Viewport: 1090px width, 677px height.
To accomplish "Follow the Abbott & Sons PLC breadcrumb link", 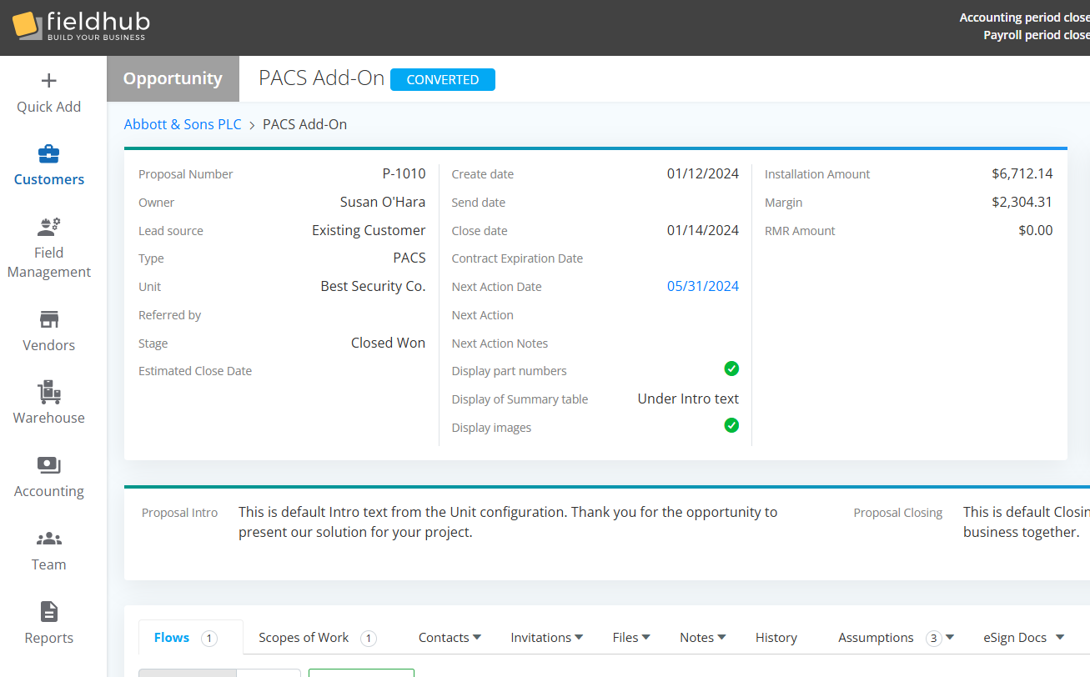I will pos(183,124).
